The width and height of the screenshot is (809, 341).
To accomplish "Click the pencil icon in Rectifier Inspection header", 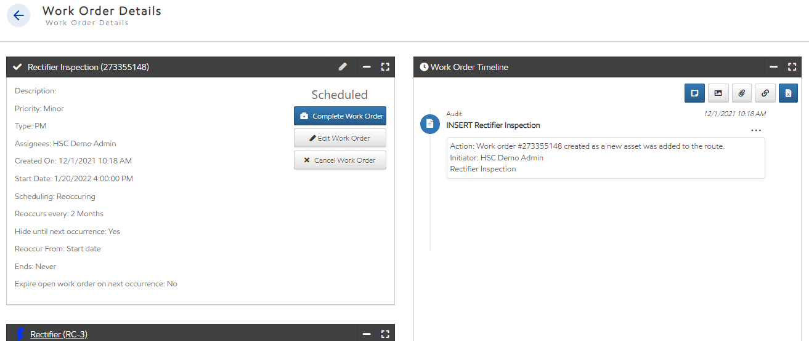I will coord(343,67).
